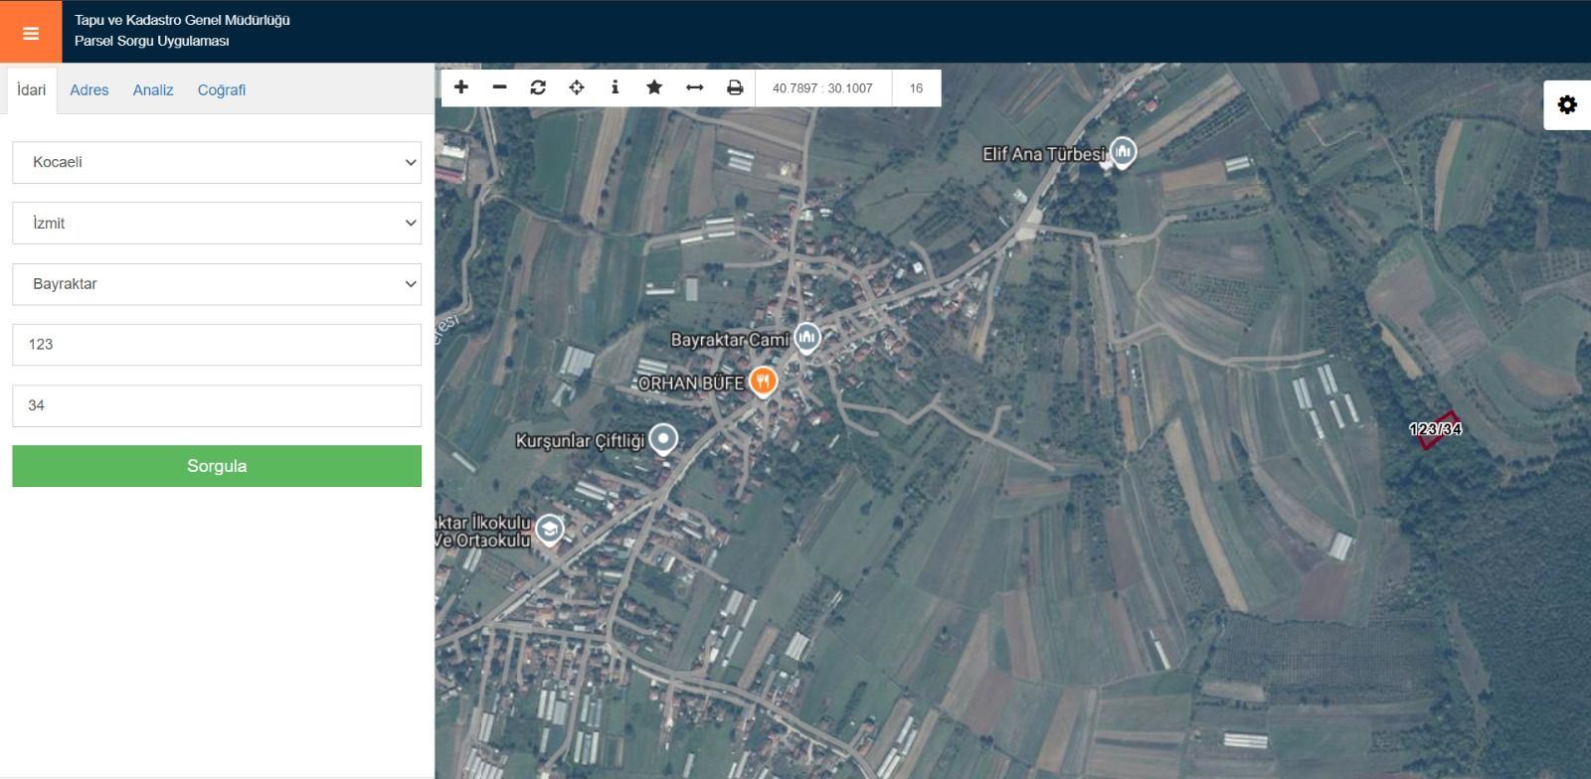Zoom in with the plus icon
The image size is (1591, 779).
pyautogui.click(x=461, y=87)
